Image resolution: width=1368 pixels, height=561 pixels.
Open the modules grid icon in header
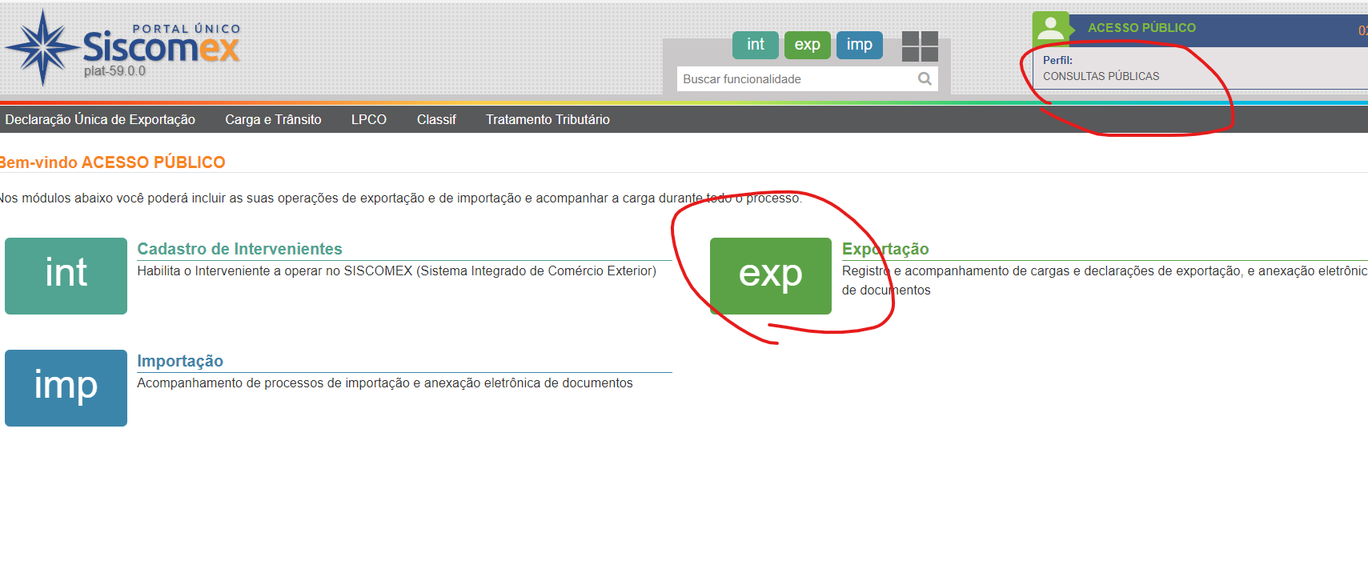click(920, 46)
